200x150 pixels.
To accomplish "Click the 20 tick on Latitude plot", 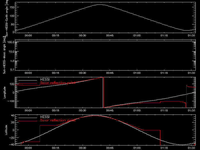I will (13, 122).
